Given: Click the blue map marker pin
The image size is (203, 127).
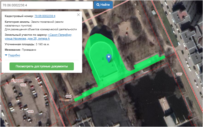Looking at the screenshot, I should pos(109,57).
